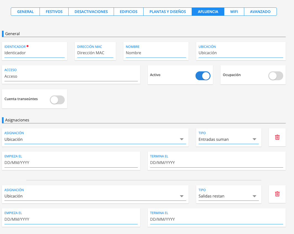Switch to the Festivos tab

pyautogui.click(x=54, y=12)
